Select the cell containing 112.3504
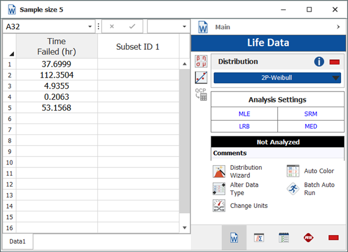This screenshot has width=348, height=252. click(x=56, y=75)
